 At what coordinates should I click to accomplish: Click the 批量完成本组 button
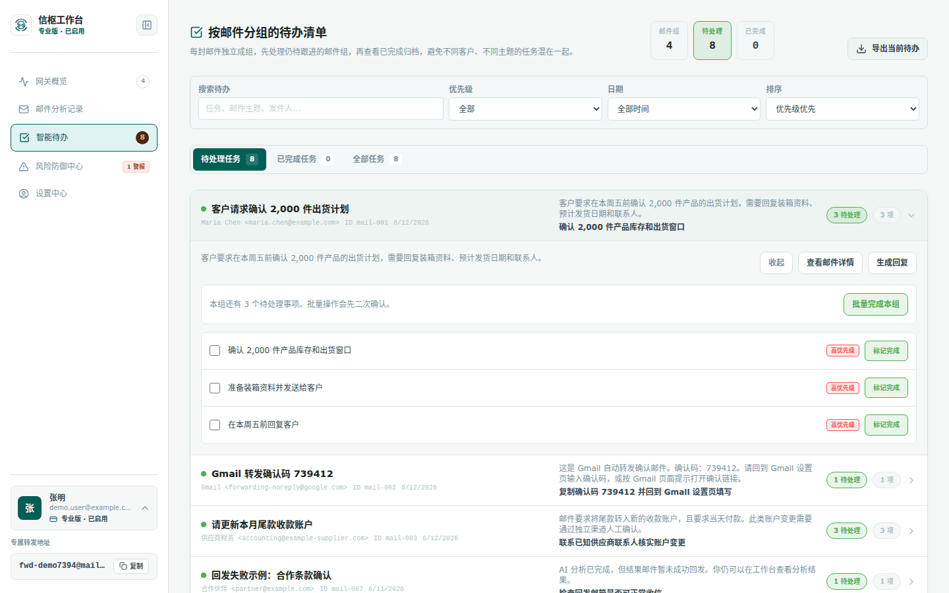click(x=876, y=304)
